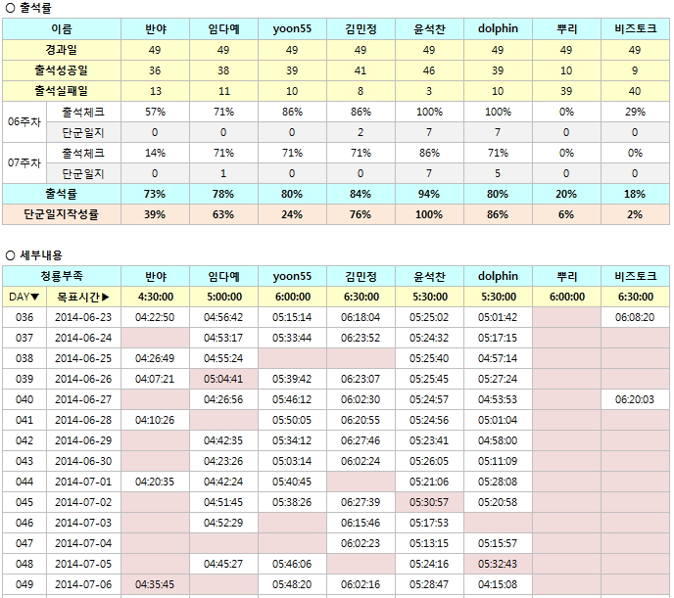Click the date 2014-06-30
Viewport: 674px width, 598px height.
pos(83,461)
